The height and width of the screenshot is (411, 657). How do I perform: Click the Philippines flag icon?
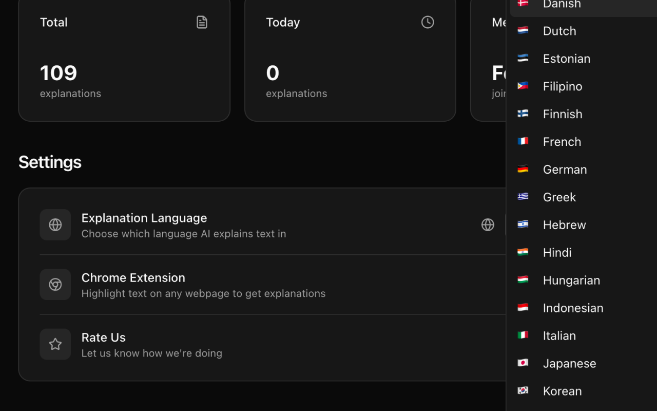523,86
